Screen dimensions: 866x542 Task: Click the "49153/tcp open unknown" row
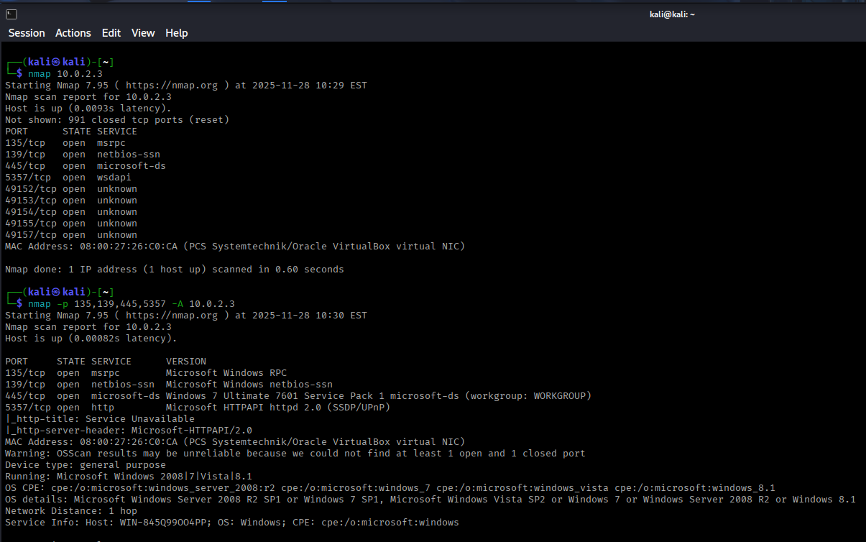71,201
